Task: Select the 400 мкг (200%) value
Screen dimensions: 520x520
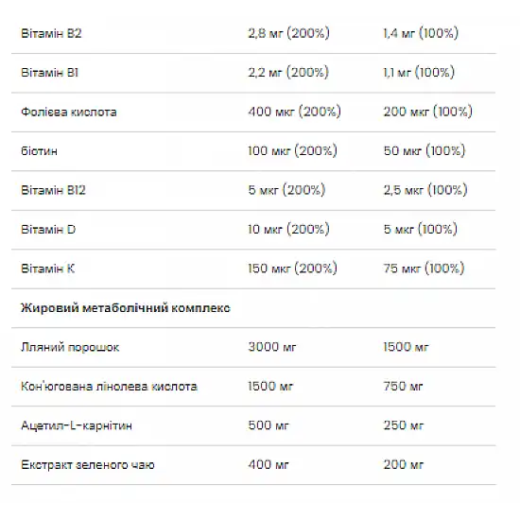Action: point(294,112)
